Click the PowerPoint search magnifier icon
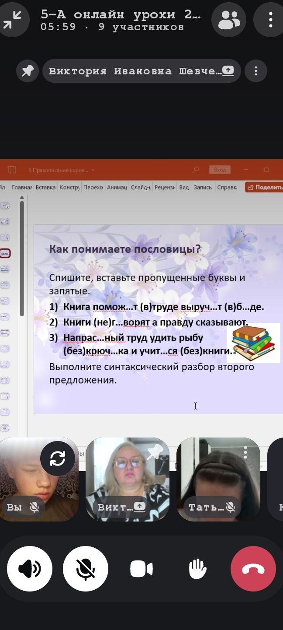The image size is (283, 630). 196,170
